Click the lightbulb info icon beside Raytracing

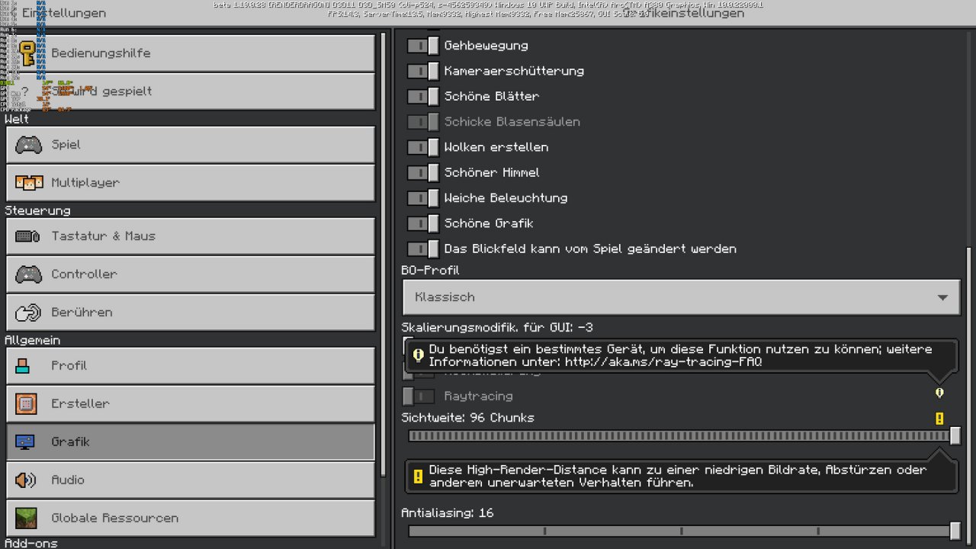tap(939, 393)
